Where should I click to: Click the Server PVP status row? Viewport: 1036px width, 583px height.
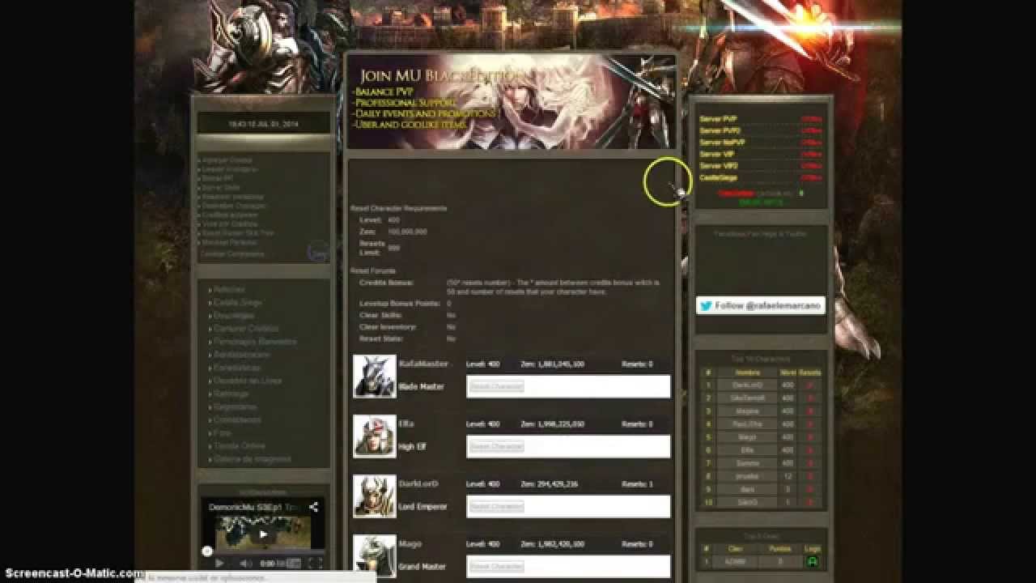(761, 119)
